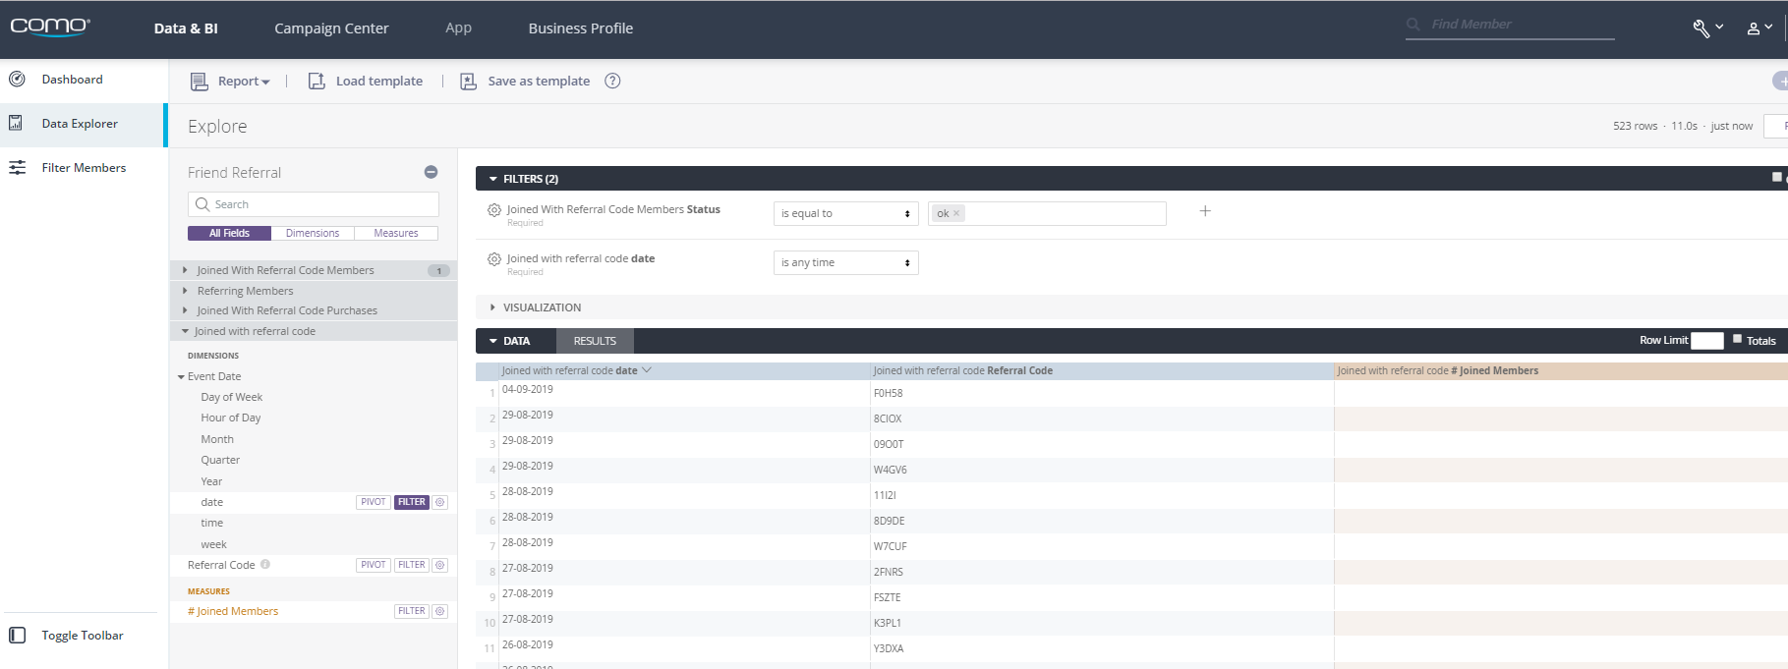
Task: Remove the 'ok' filter value tag
Action: point(956,213)
